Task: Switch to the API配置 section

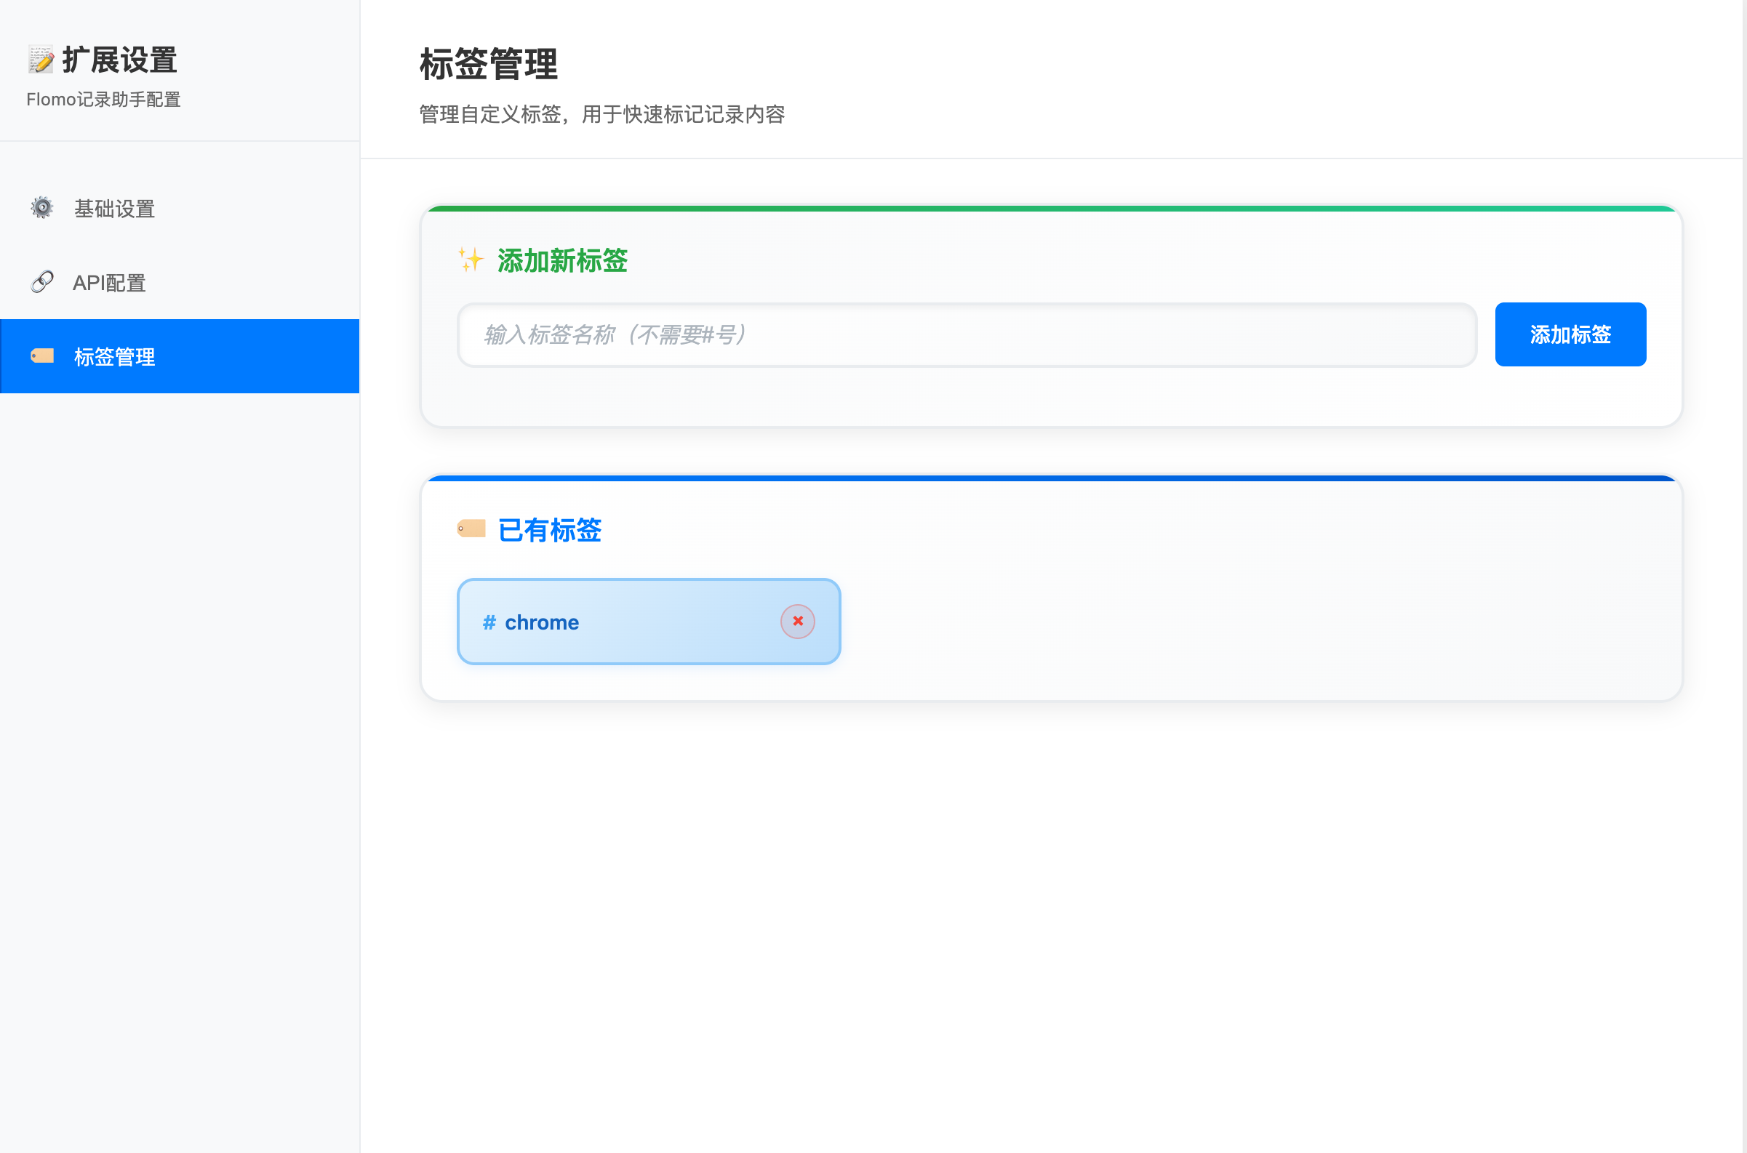Action: point(109,283)
